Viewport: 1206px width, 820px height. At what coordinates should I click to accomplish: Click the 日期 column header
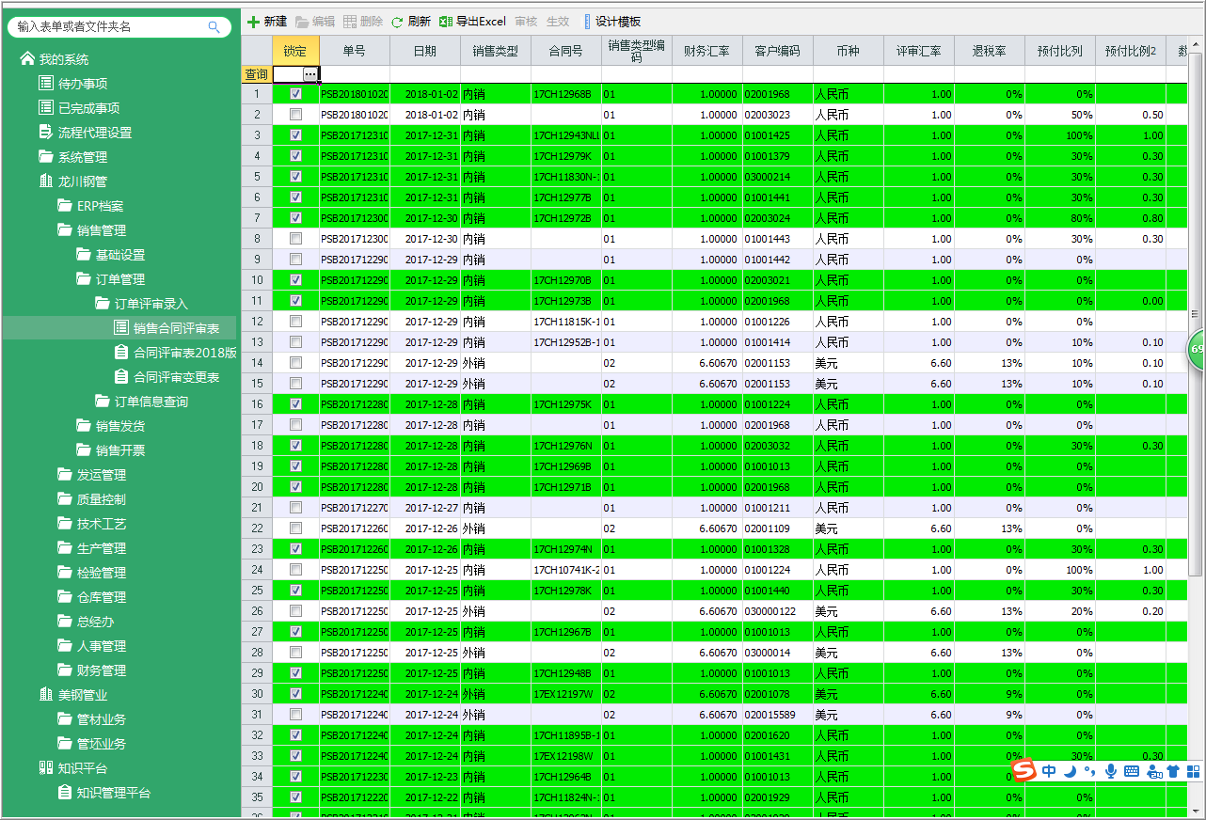(x=425, y=51)
